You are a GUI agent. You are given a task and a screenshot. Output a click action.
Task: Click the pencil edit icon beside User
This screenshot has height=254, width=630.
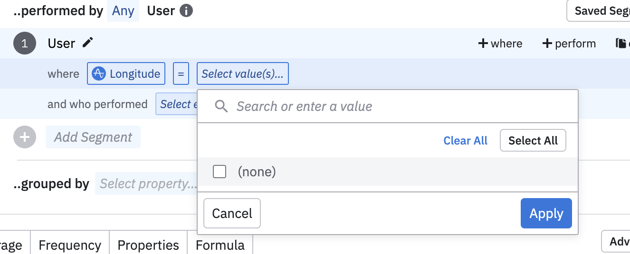pos(87,43)
